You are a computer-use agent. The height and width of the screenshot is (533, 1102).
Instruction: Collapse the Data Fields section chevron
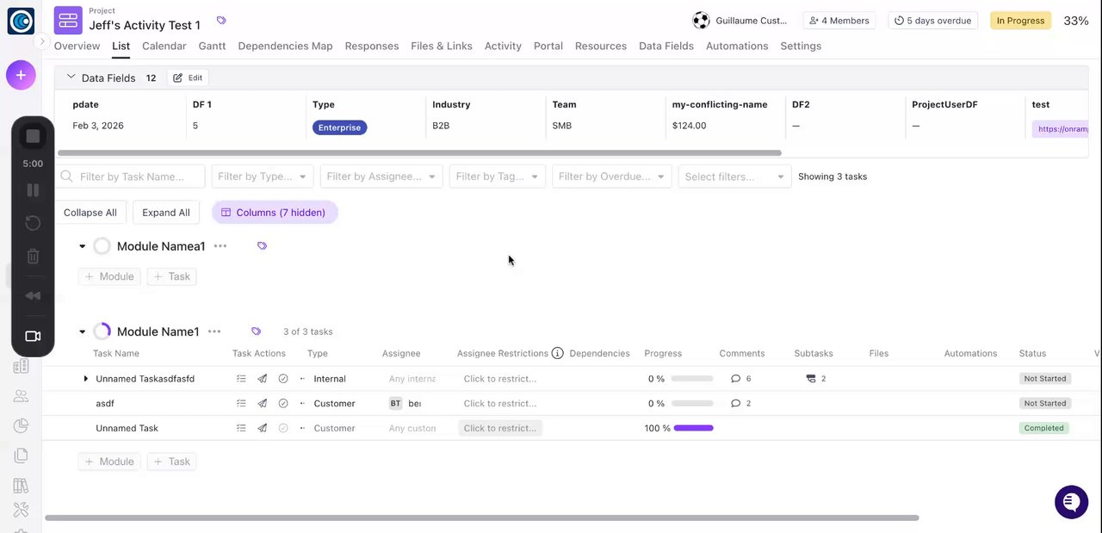click(x=71, y=77)
